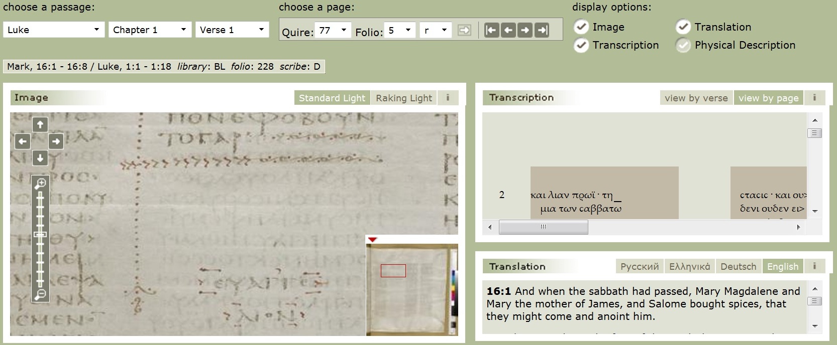Image resolution: width=837 pixels, height=345 pixels.
Task: Click the Transcription scroll right arrow
Action: (798, 227)
